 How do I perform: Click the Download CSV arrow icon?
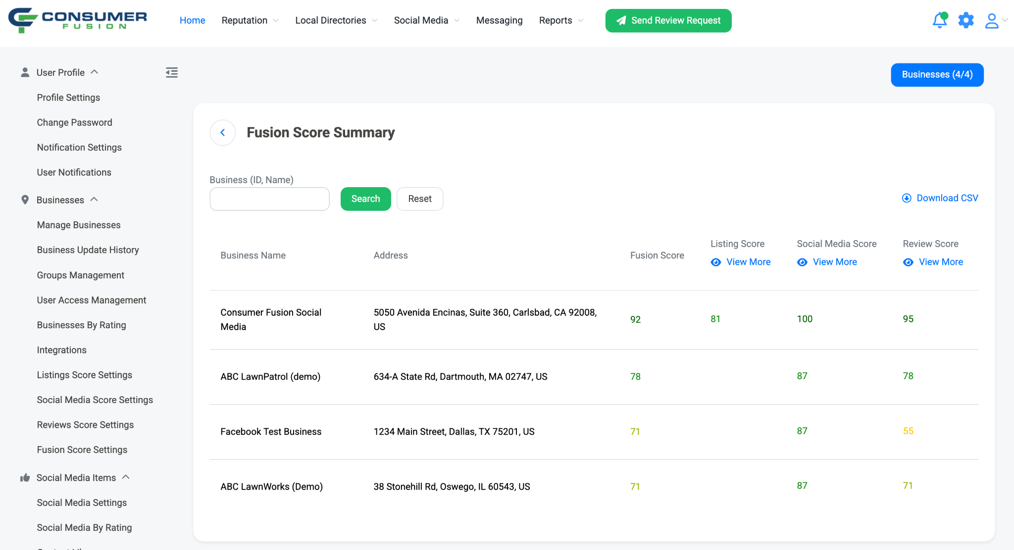coord(907,198)
